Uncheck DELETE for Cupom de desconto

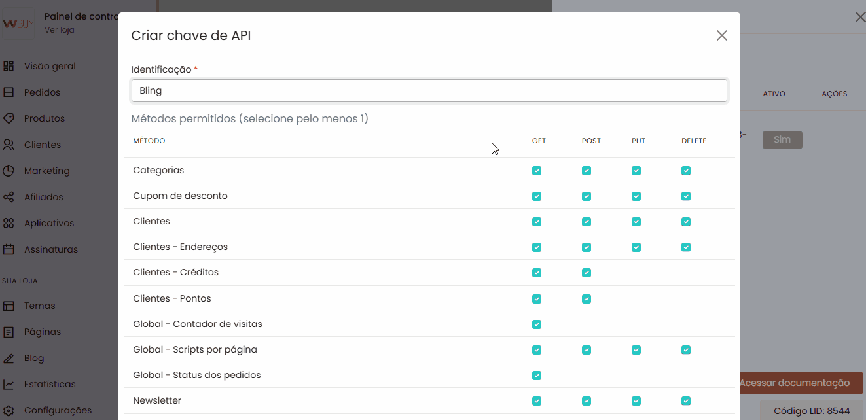tap(686, 196)
